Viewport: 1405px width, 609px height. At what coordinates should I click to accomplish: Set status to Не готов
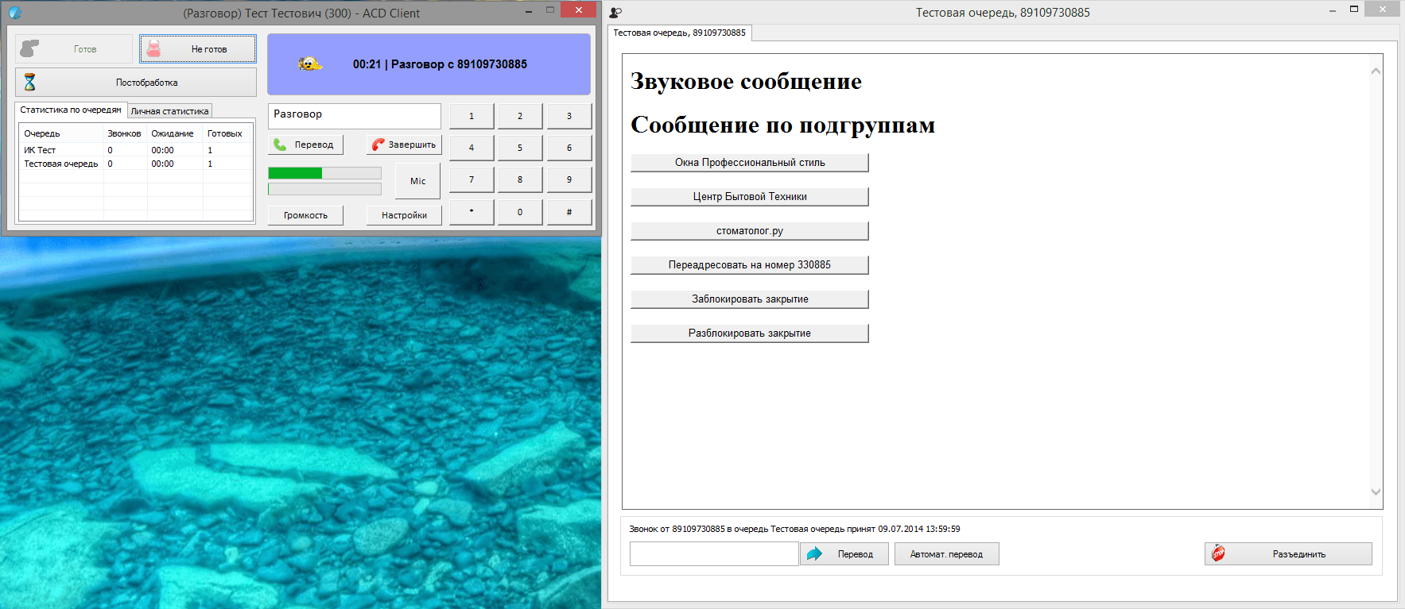point(198,48)
